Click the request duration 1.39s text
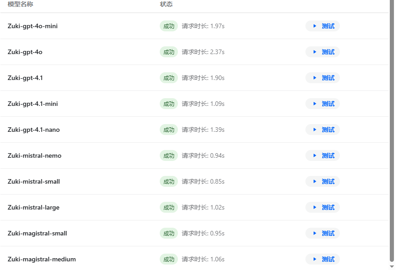 [203, 130]
